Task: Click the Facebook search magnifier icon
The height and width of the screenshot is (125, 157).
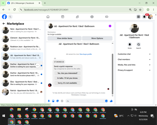Action: point(10,17)
